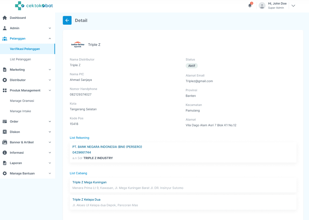The width and height of the screenshot is (309, 220).
Task: Open the notification bell
Action: [250, 5]
